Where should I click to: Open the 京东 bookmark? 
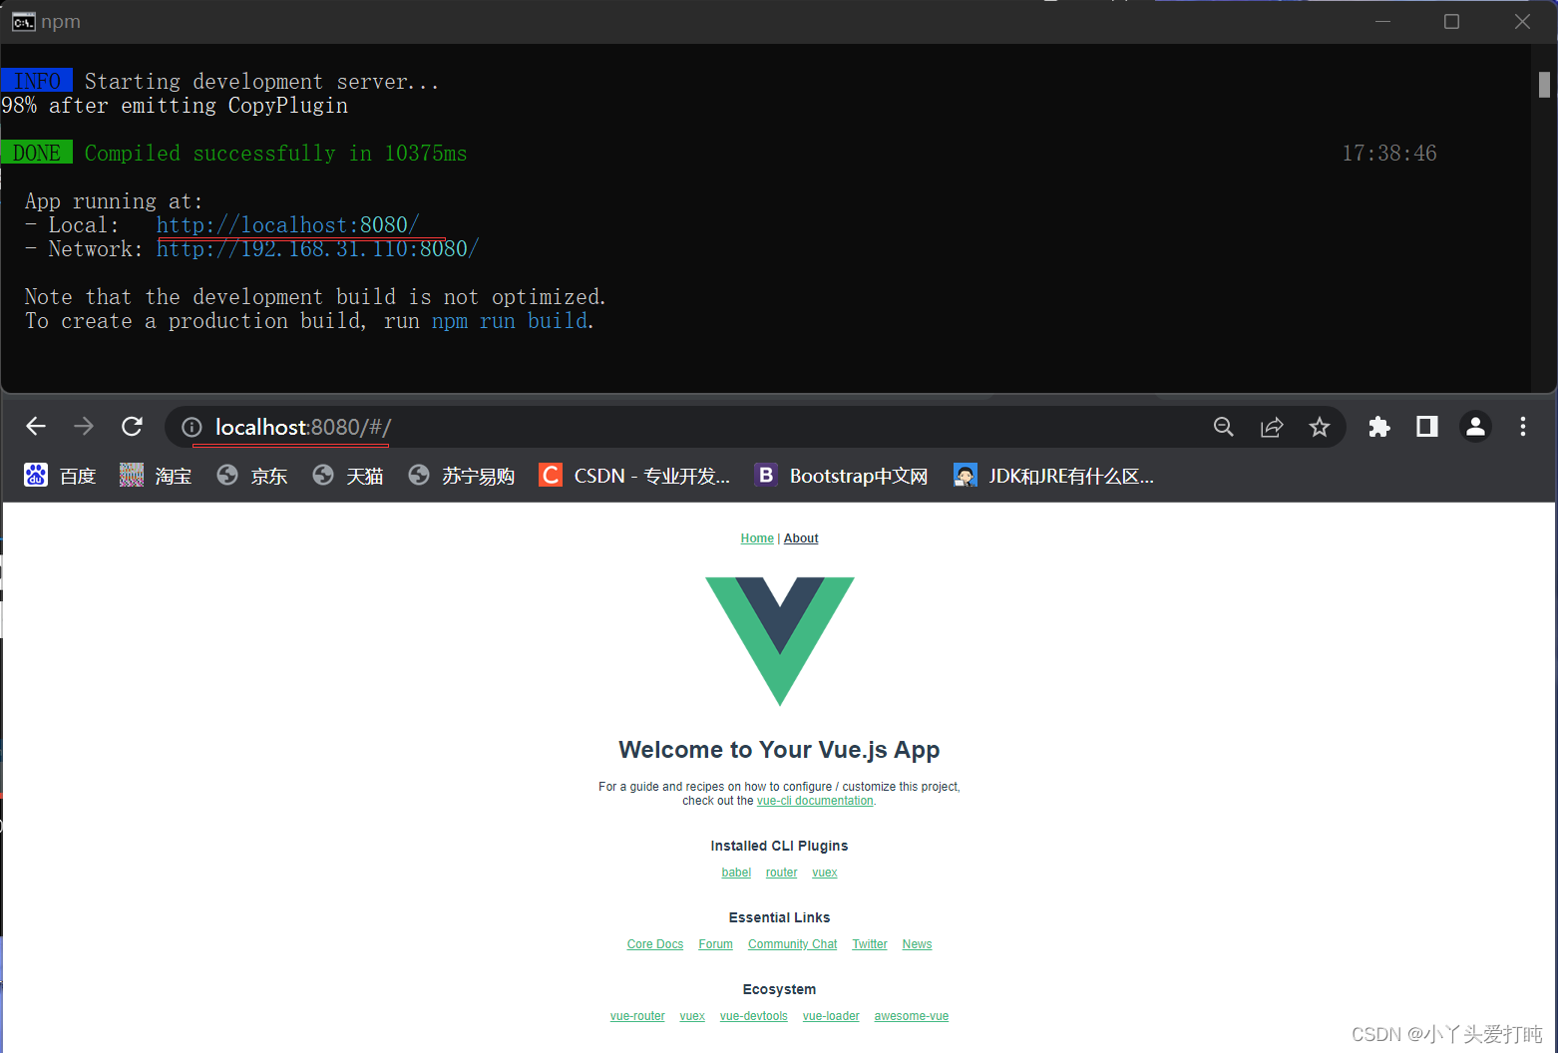click(251, 476)
